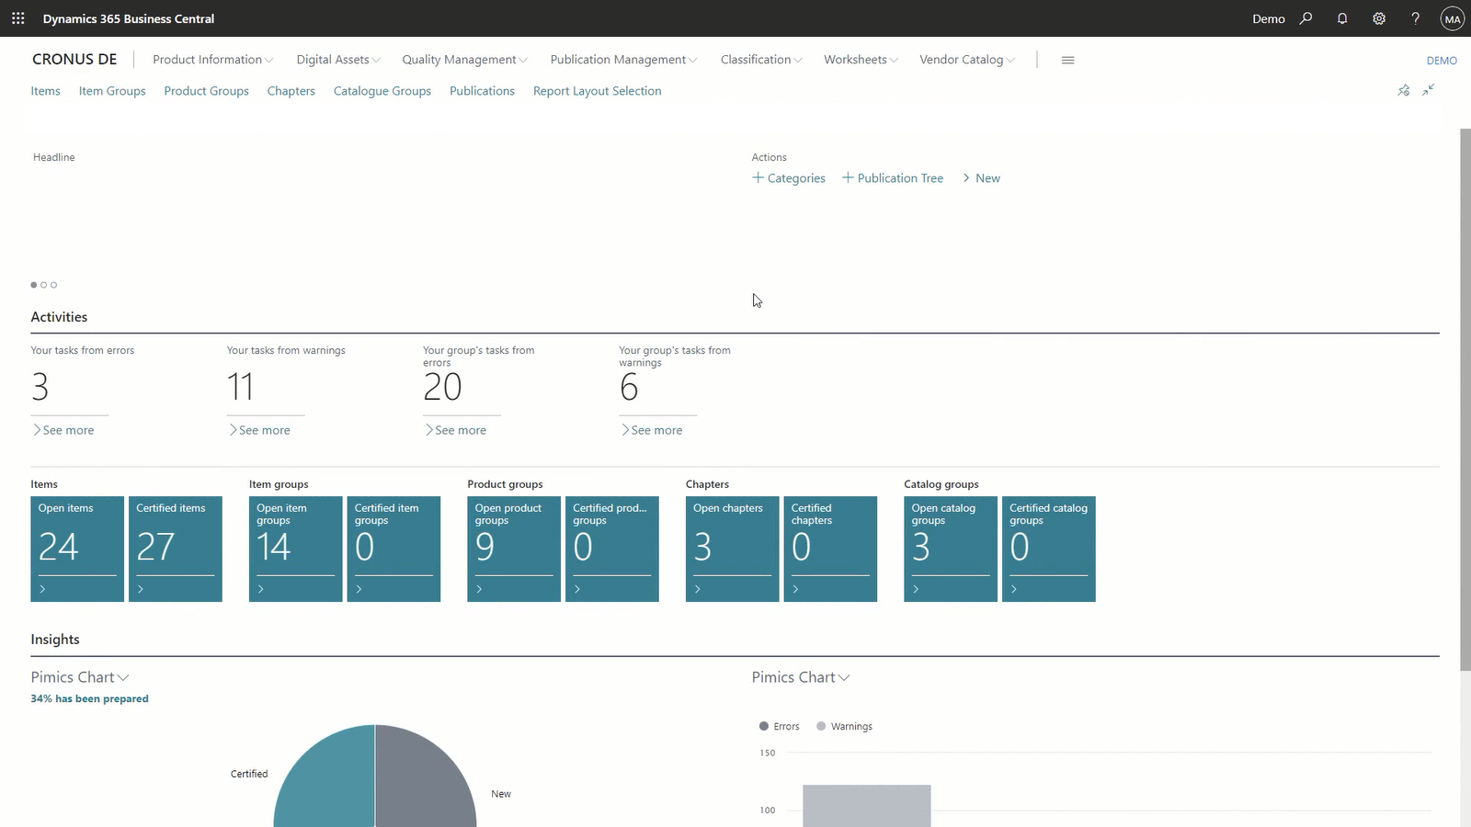The height and width of the screenshot is (827, 1471).
Task: Go to Product Groups page
Action: pyautogui.click(x=206, y=91)
